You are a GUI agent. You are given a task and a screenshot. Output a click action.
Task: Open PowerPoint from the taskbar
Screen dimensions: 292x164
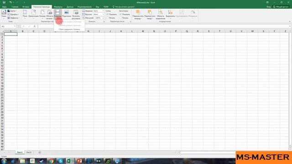click(79, 161)
